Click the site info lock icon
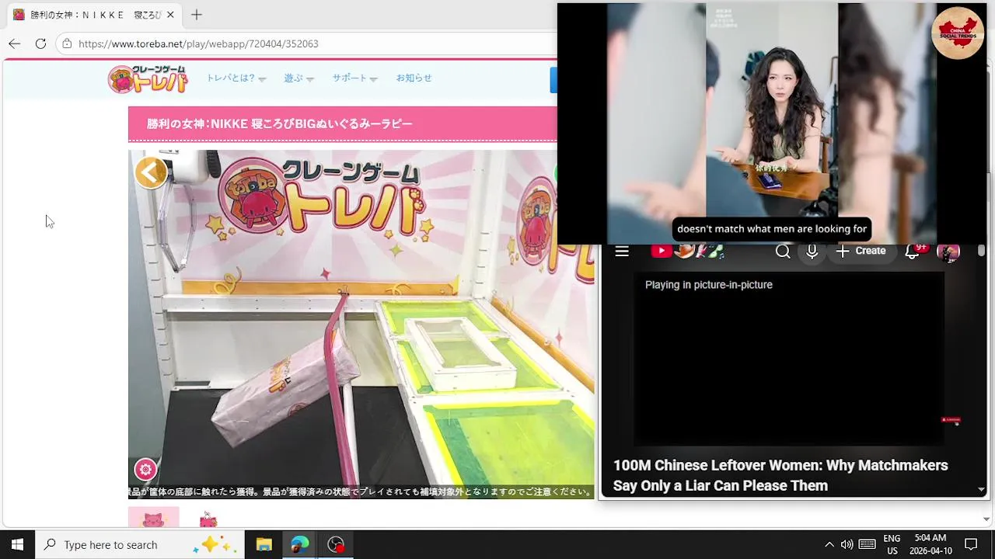 pos(68,43)
